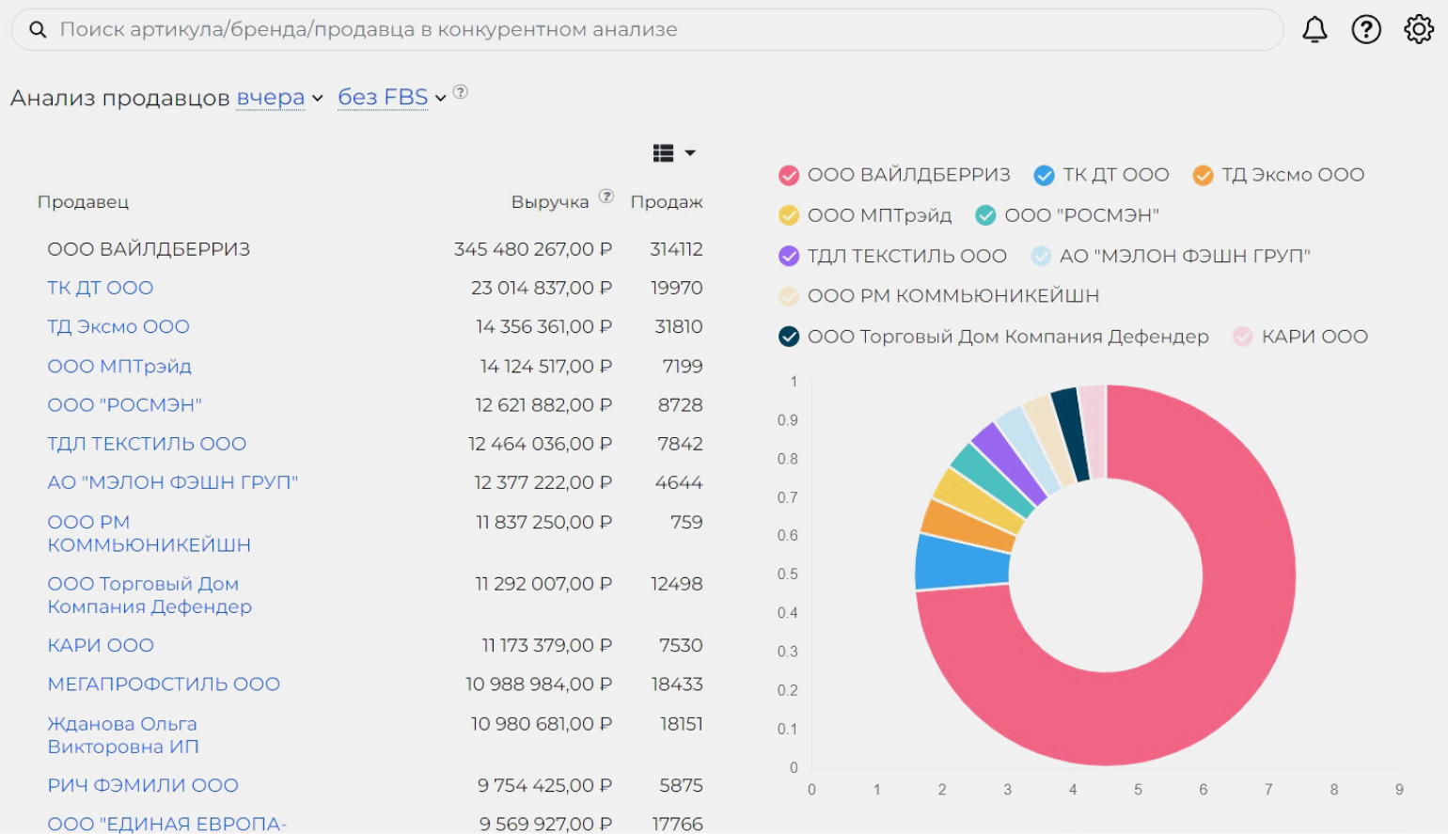Click the ООО ВАЙЛДБЕРРИЗ row in seller table
The height and width of the screenshot is (834, 1448).
pos(374,249)
